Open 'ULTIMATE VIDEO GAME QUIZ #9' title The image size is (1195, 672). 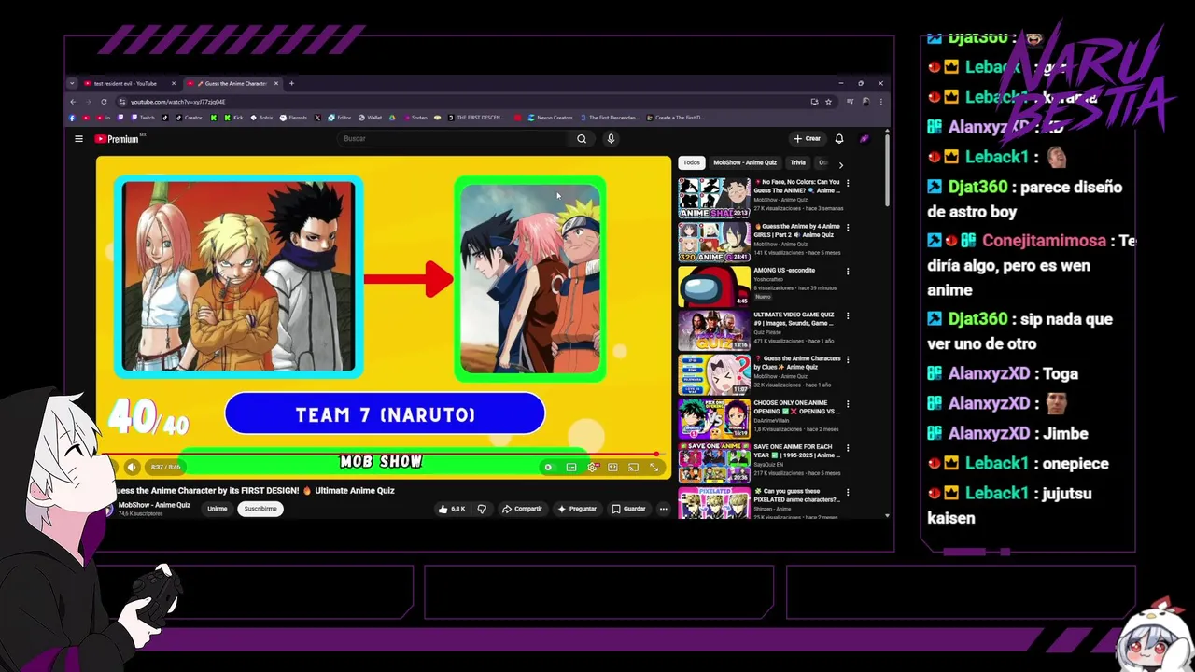794,318
